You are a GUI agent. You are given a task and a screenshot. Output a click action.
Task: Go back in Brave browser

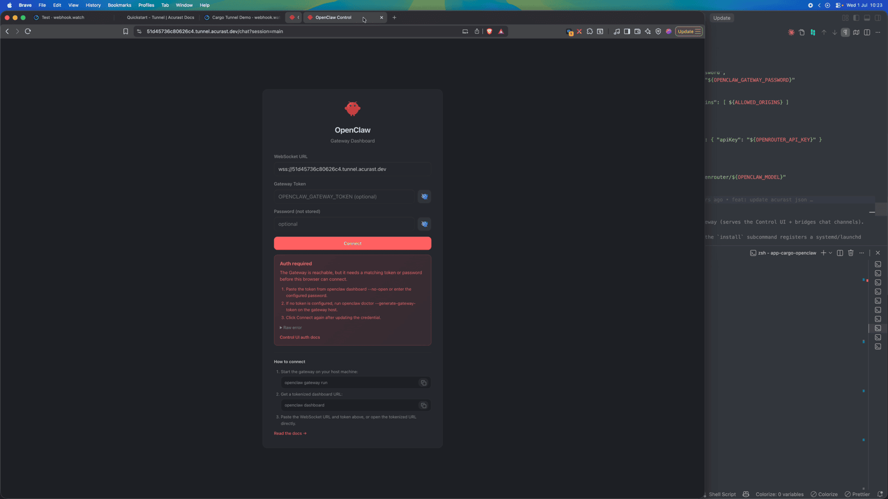click(7, 32)
